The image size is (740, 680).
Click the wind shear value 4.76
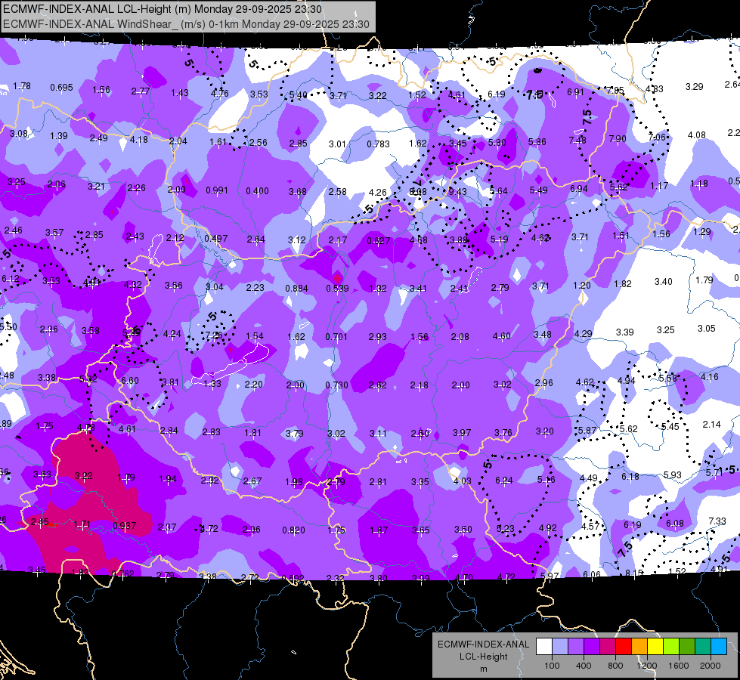click(220, 93)
